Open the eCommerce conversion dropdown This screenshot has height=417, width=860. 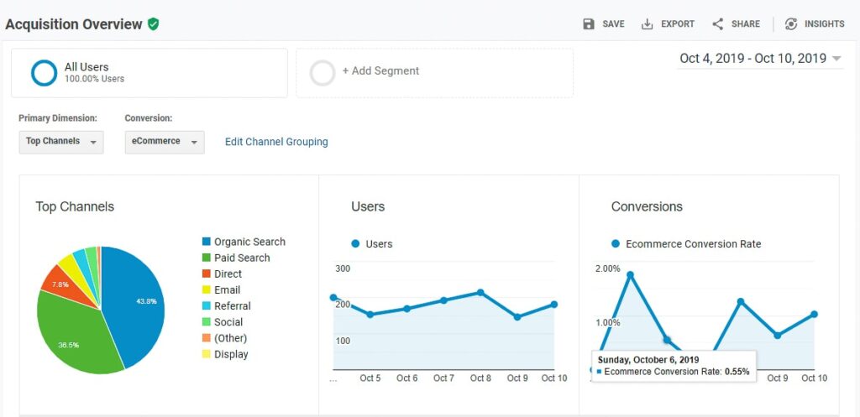(164, 142)
